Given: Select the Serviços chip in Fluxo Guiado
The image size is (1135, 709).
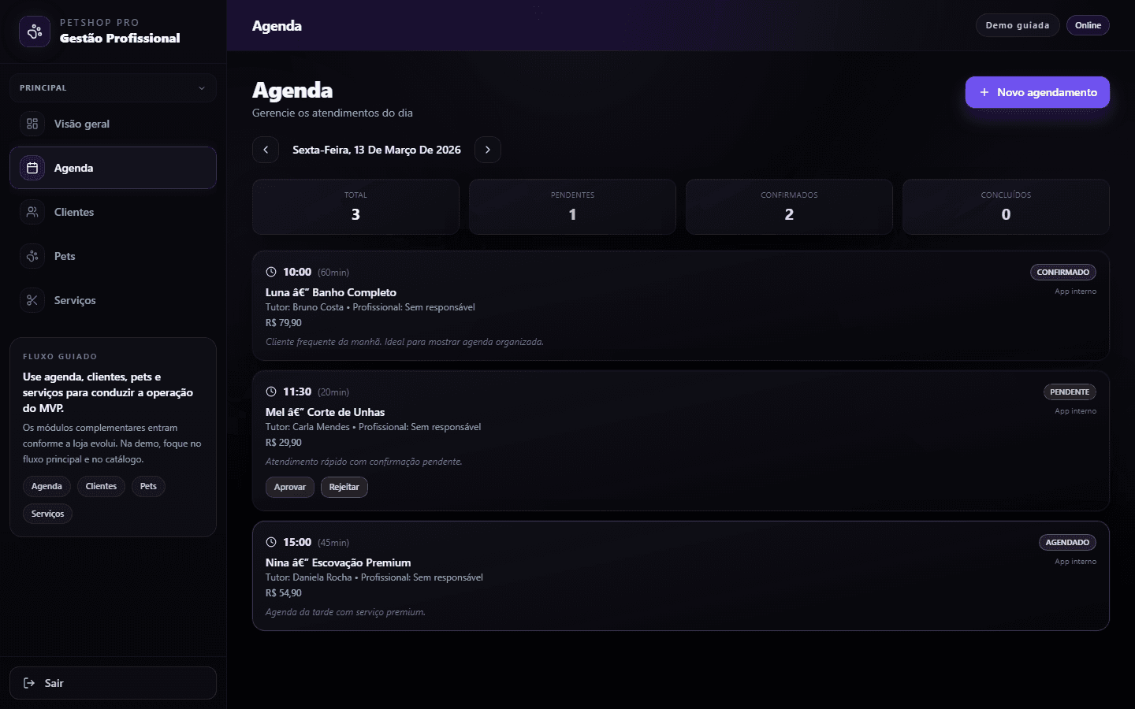Looking at the screenshot, I should [47, 514].
